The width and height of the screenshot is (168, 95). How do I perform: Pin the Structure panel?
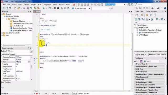[x=28, y=11]
